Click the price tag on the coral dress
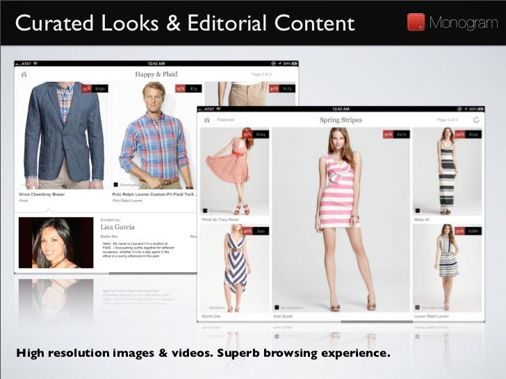The height and width of the screenshot is (379, 506). click(256, 135)
